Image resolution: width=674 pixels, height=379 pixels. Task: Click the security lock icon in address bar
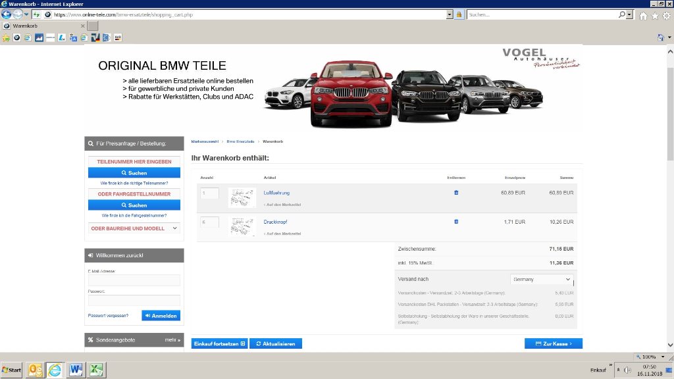tap(459, 14)
